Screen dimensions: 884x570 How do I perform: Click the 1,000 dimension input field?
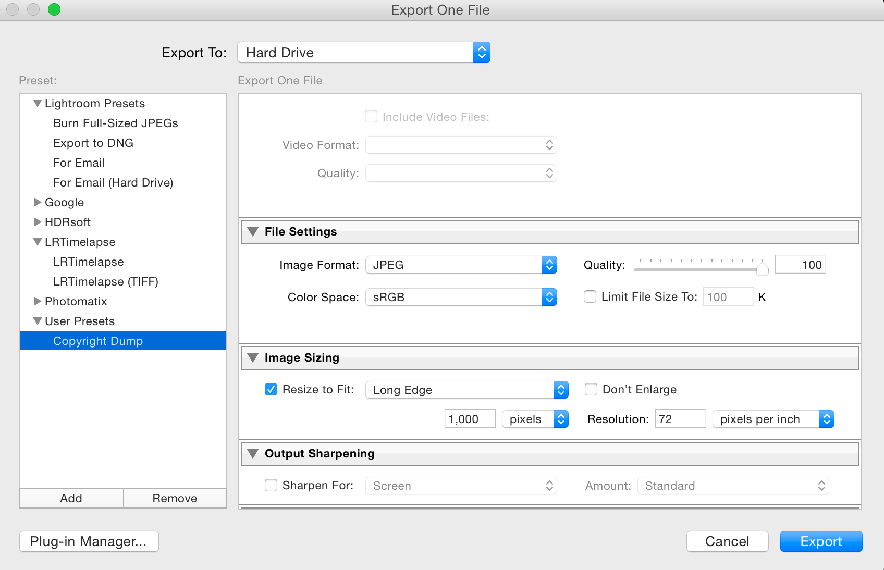coord(470,419)
